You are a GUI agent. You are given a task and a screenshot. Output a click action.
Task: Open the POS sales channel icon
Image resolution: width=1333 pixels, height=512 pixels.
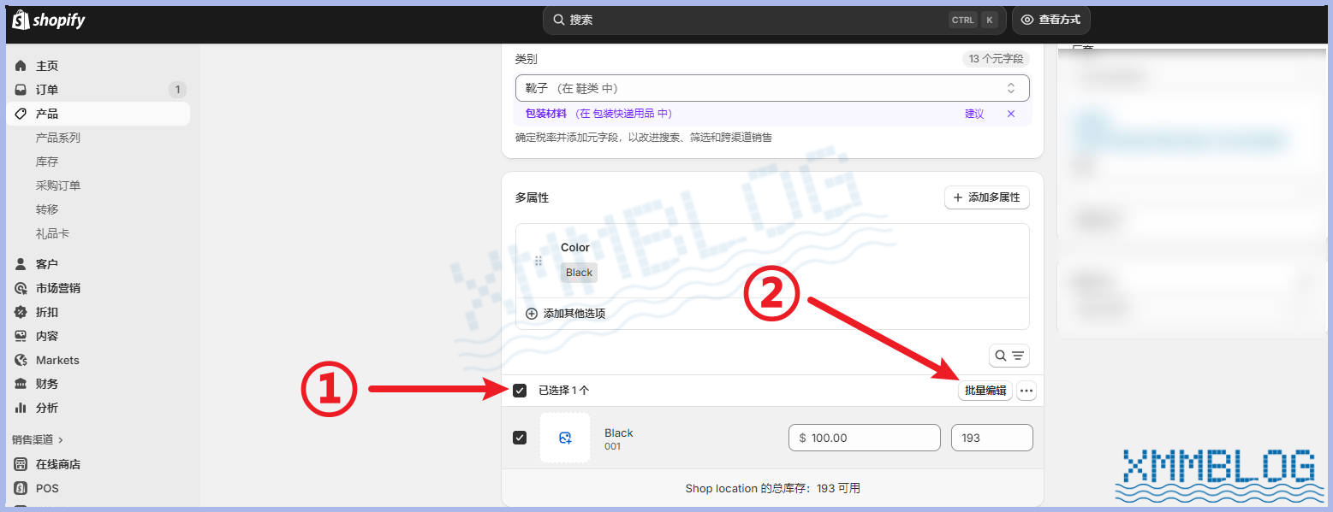pos(21,488)
